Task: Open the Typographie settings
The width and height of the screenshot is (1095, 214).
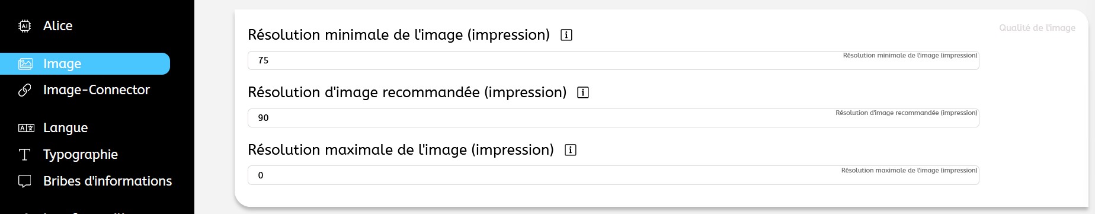Action: tap(81, 155)
